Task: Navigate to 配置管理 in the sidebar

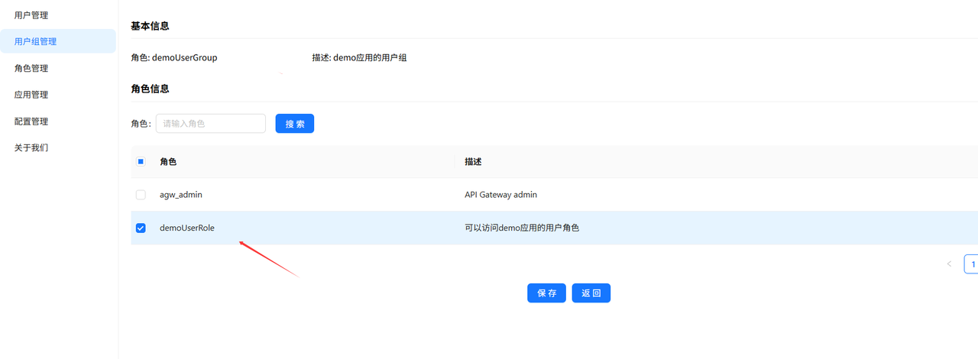Action: (31, 121)
